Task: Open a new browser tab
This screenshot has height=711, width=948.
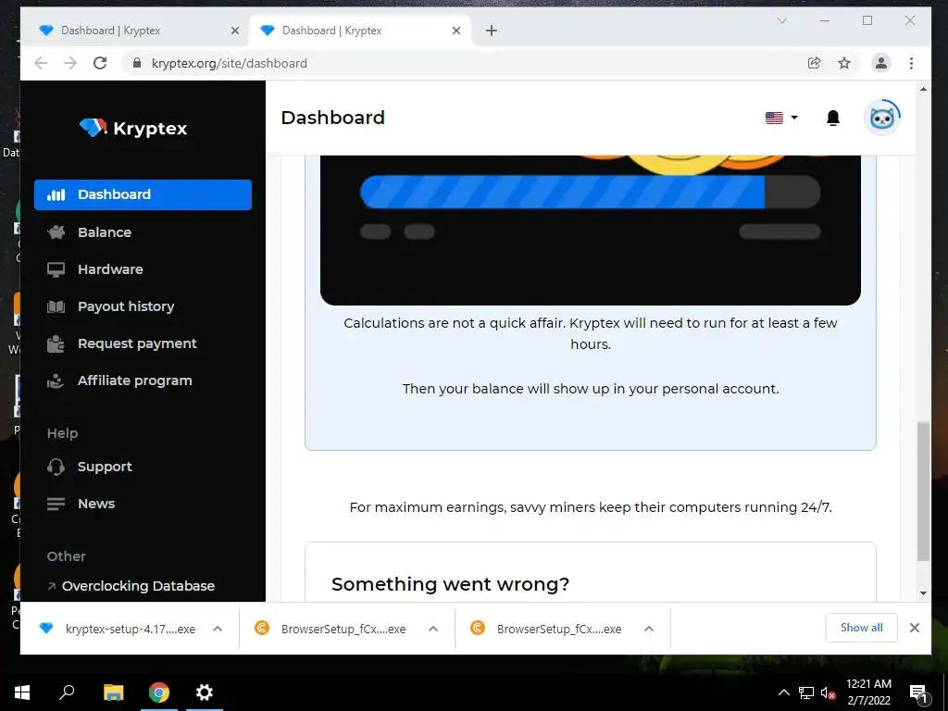Action: [x=492, y=31]
